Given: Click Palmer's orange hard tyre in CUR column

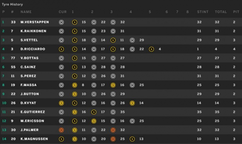Looking at the screenshot, I should point(61,130).
